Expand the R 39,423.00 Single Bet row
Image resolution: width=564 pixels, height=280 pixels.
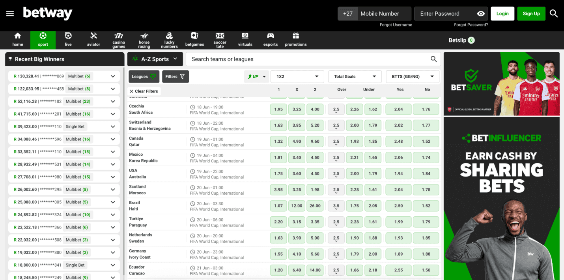[64, 127]
